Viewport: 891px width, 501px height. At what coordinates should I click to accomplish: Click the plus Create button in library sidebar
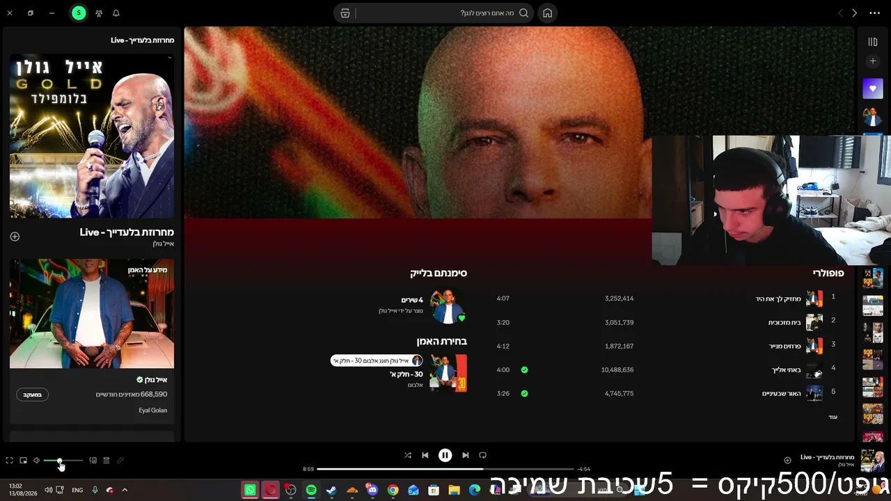tap(873, 61)
